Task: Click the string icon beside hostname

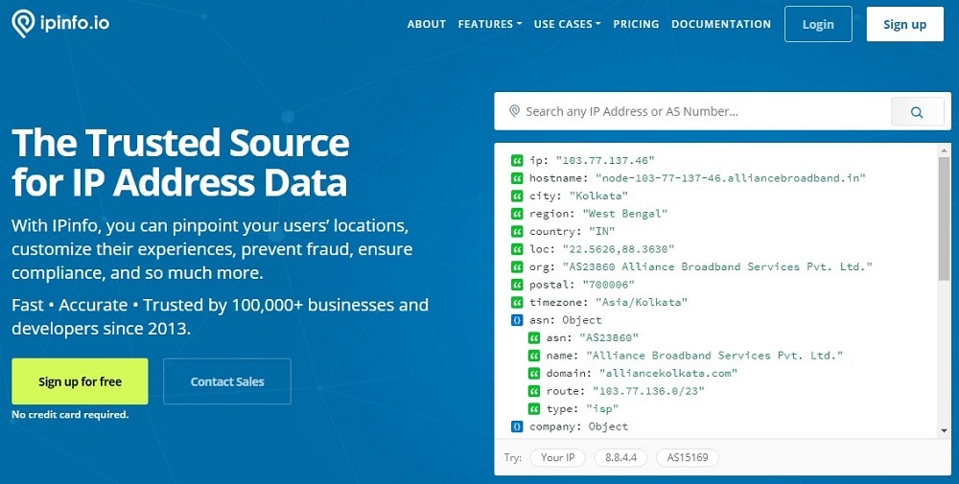Action: click(518, 178)
